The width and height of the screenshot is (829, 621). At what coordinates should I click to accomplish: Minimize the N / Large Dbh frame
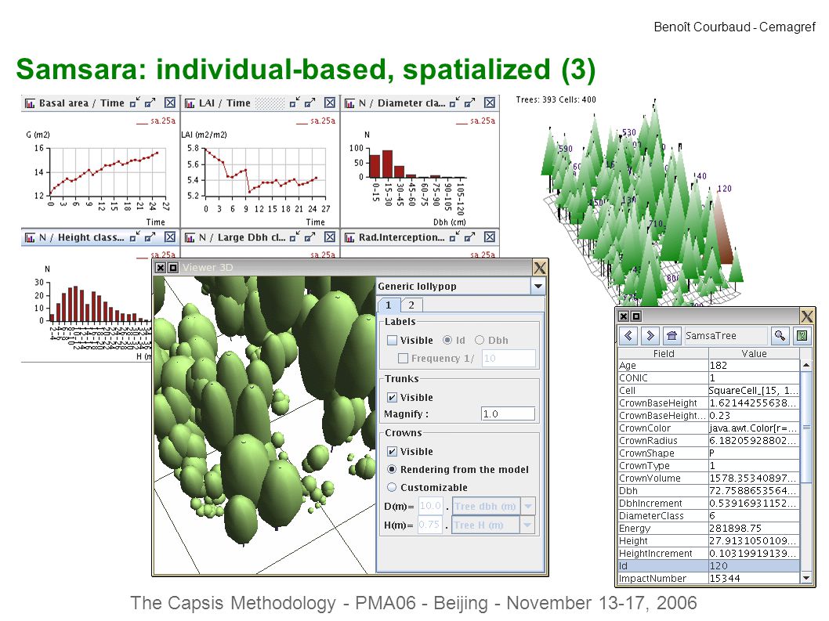tap(295, 236)
